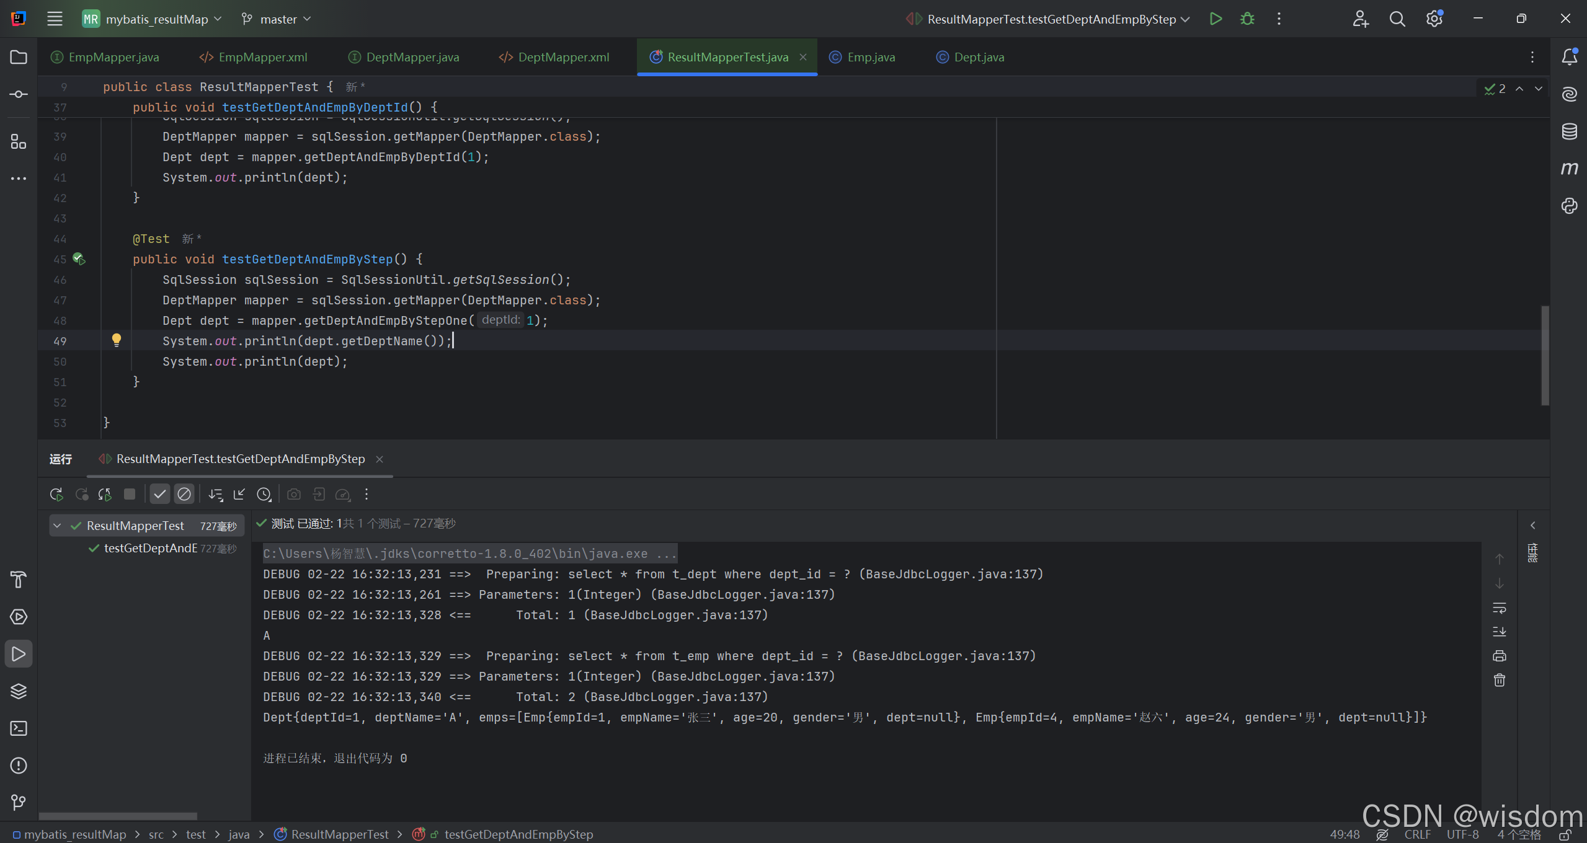The height and width of the screenshot is (843, 1587).
Task: Hide the Run panel side chevron
Action: coord(1533,525)
